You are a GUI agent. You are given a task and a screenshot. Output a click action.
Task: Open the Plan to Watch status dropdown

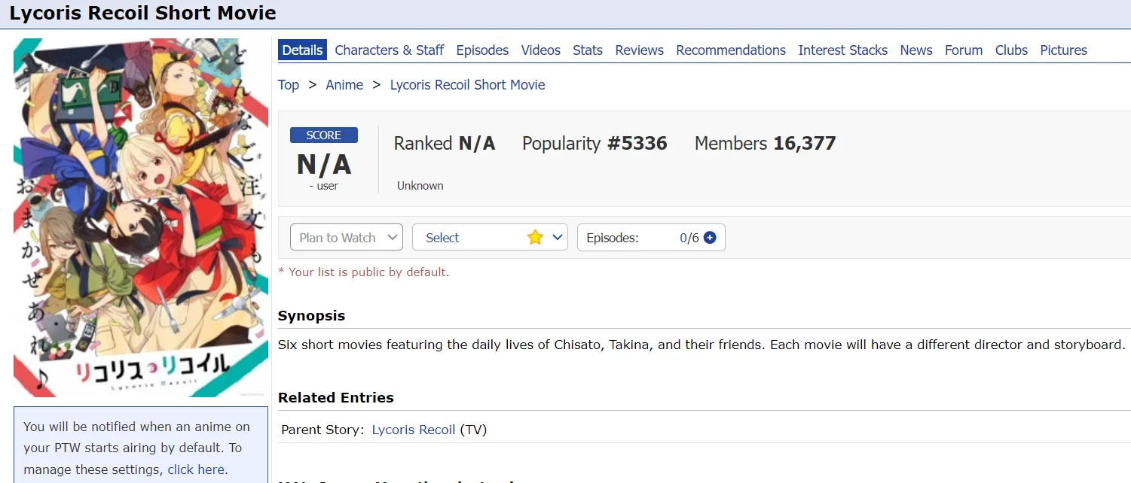coord(347,238)
